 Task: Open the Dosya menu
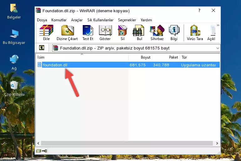[42, 20]
